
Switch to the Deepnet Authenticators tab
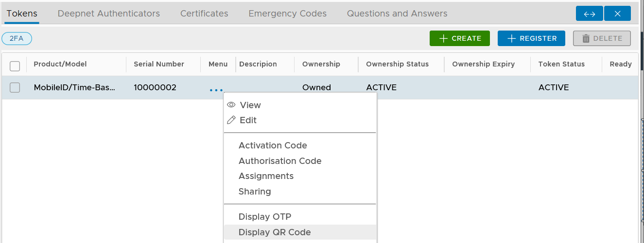coord(109,14)
